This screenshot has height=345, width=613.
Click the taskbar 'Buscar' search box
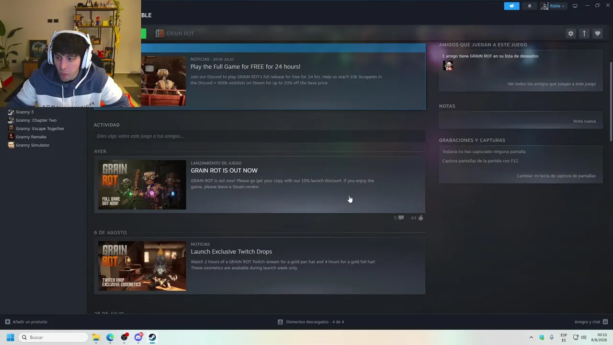coord(54,337)
